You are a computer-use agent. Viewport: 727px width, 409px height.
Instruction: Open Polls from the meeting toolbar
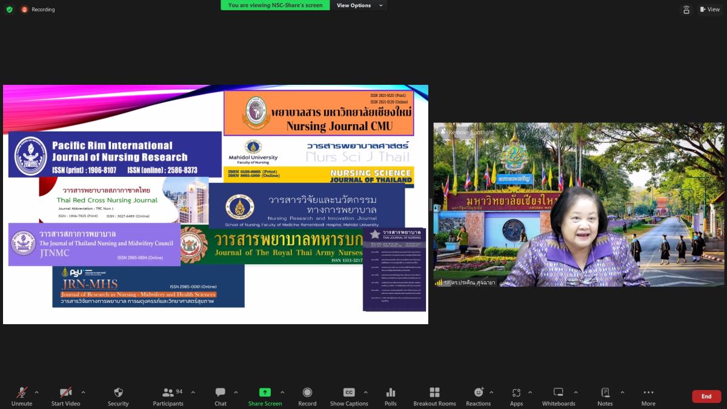click(391, 396)
